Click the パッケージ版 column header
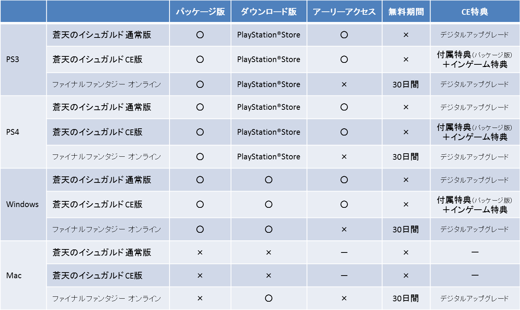520x310 pixels. [x=200, y=12]
